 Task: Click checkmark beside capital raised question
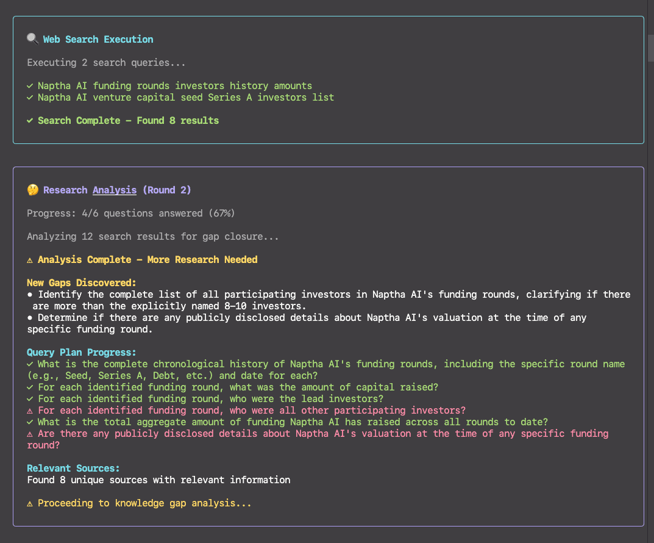coord(30,387)
